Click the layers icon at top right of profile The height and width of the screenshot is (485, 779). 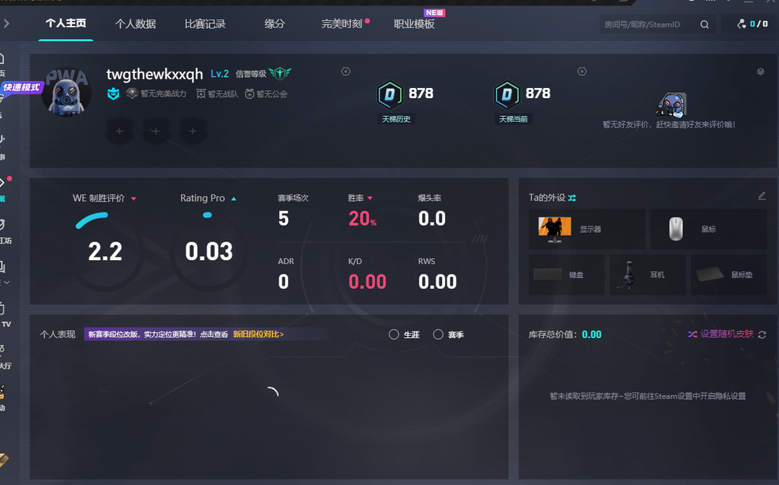coord(760,72)
